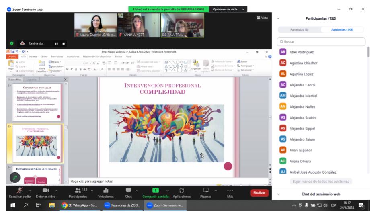The width and height of the screenshot is (386, 217).
Task: Switch to the Esquema pane tab
Action: coord(31,80)
